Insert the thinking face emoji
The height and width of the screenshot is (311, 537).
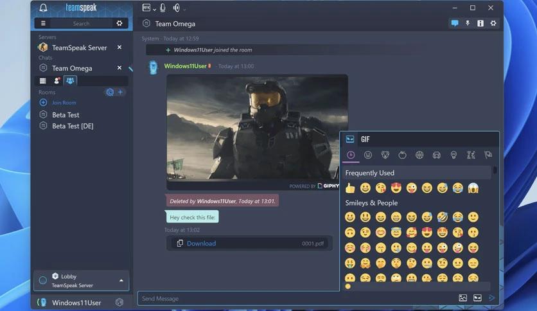pos(412,263)
